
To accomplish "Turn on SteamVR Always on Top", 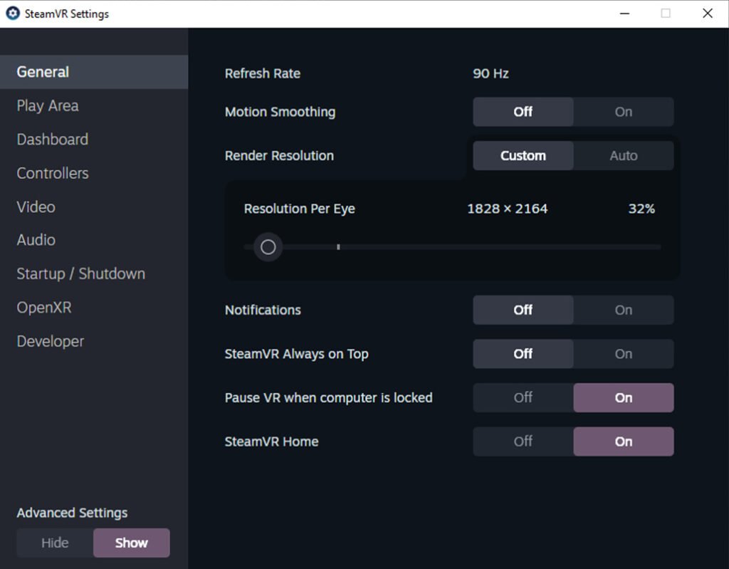I will (623, 354).
